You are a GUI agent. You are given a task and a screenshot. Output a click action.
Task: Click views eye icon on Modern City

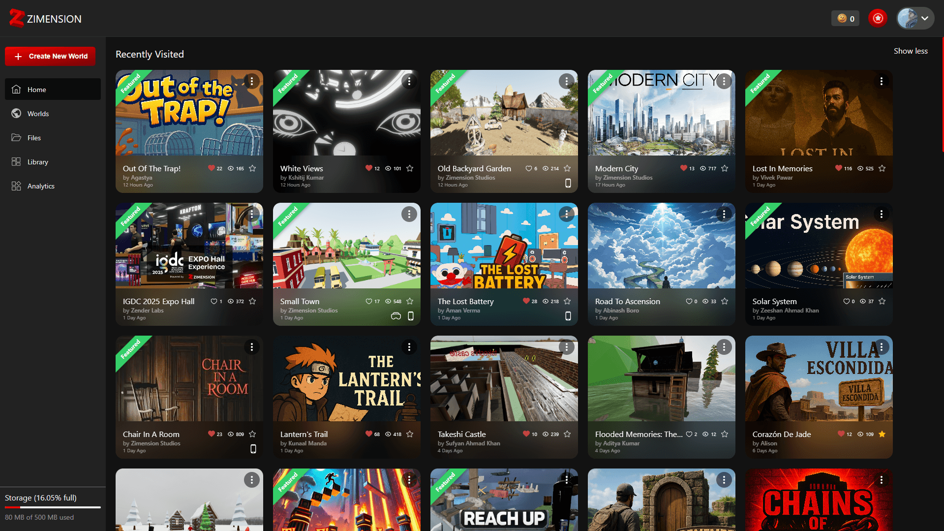703,168
